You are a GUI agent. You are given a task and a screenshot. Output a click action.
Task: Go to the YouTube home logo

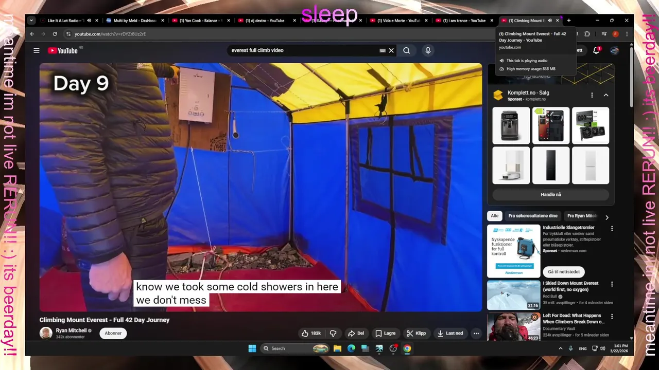pos(63,50)
